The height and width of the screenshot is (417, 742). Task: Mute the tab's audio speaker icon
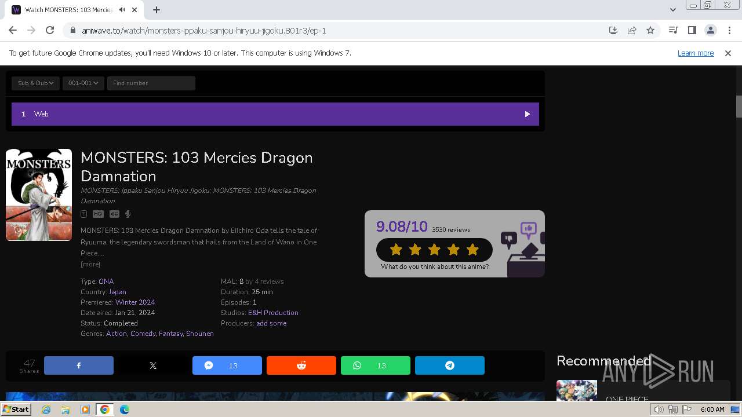122,10
